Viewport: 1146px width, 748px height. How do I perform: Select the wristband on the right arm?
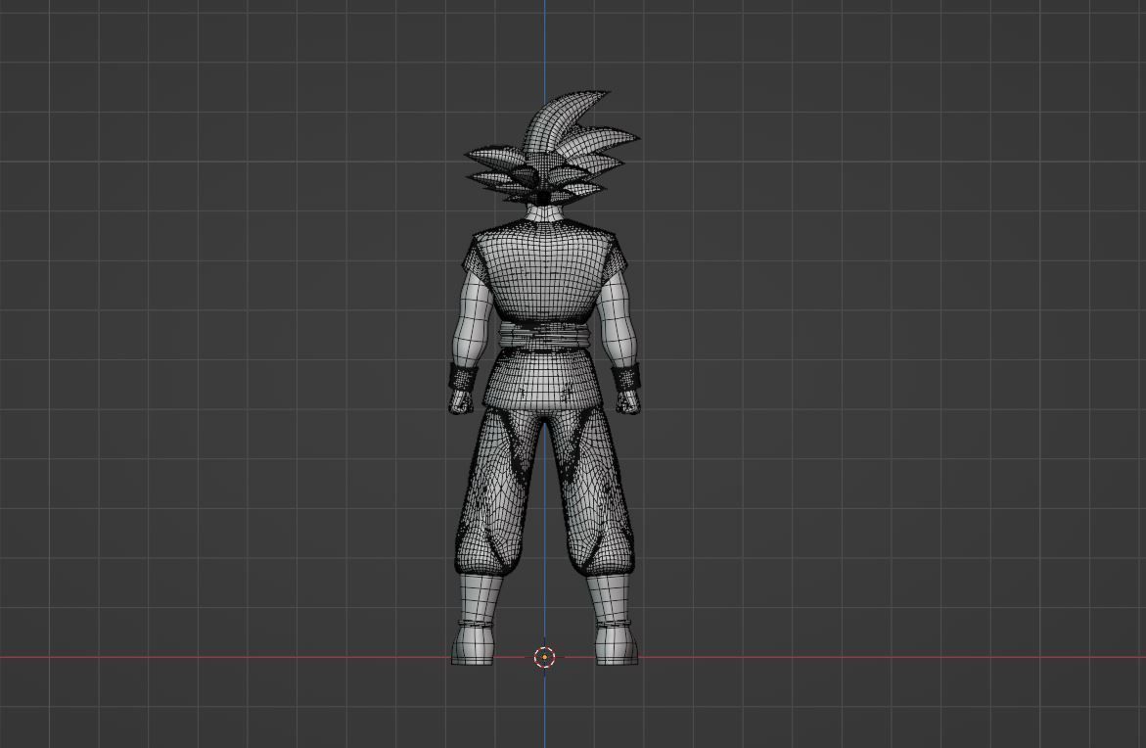(x=626, y=378)
